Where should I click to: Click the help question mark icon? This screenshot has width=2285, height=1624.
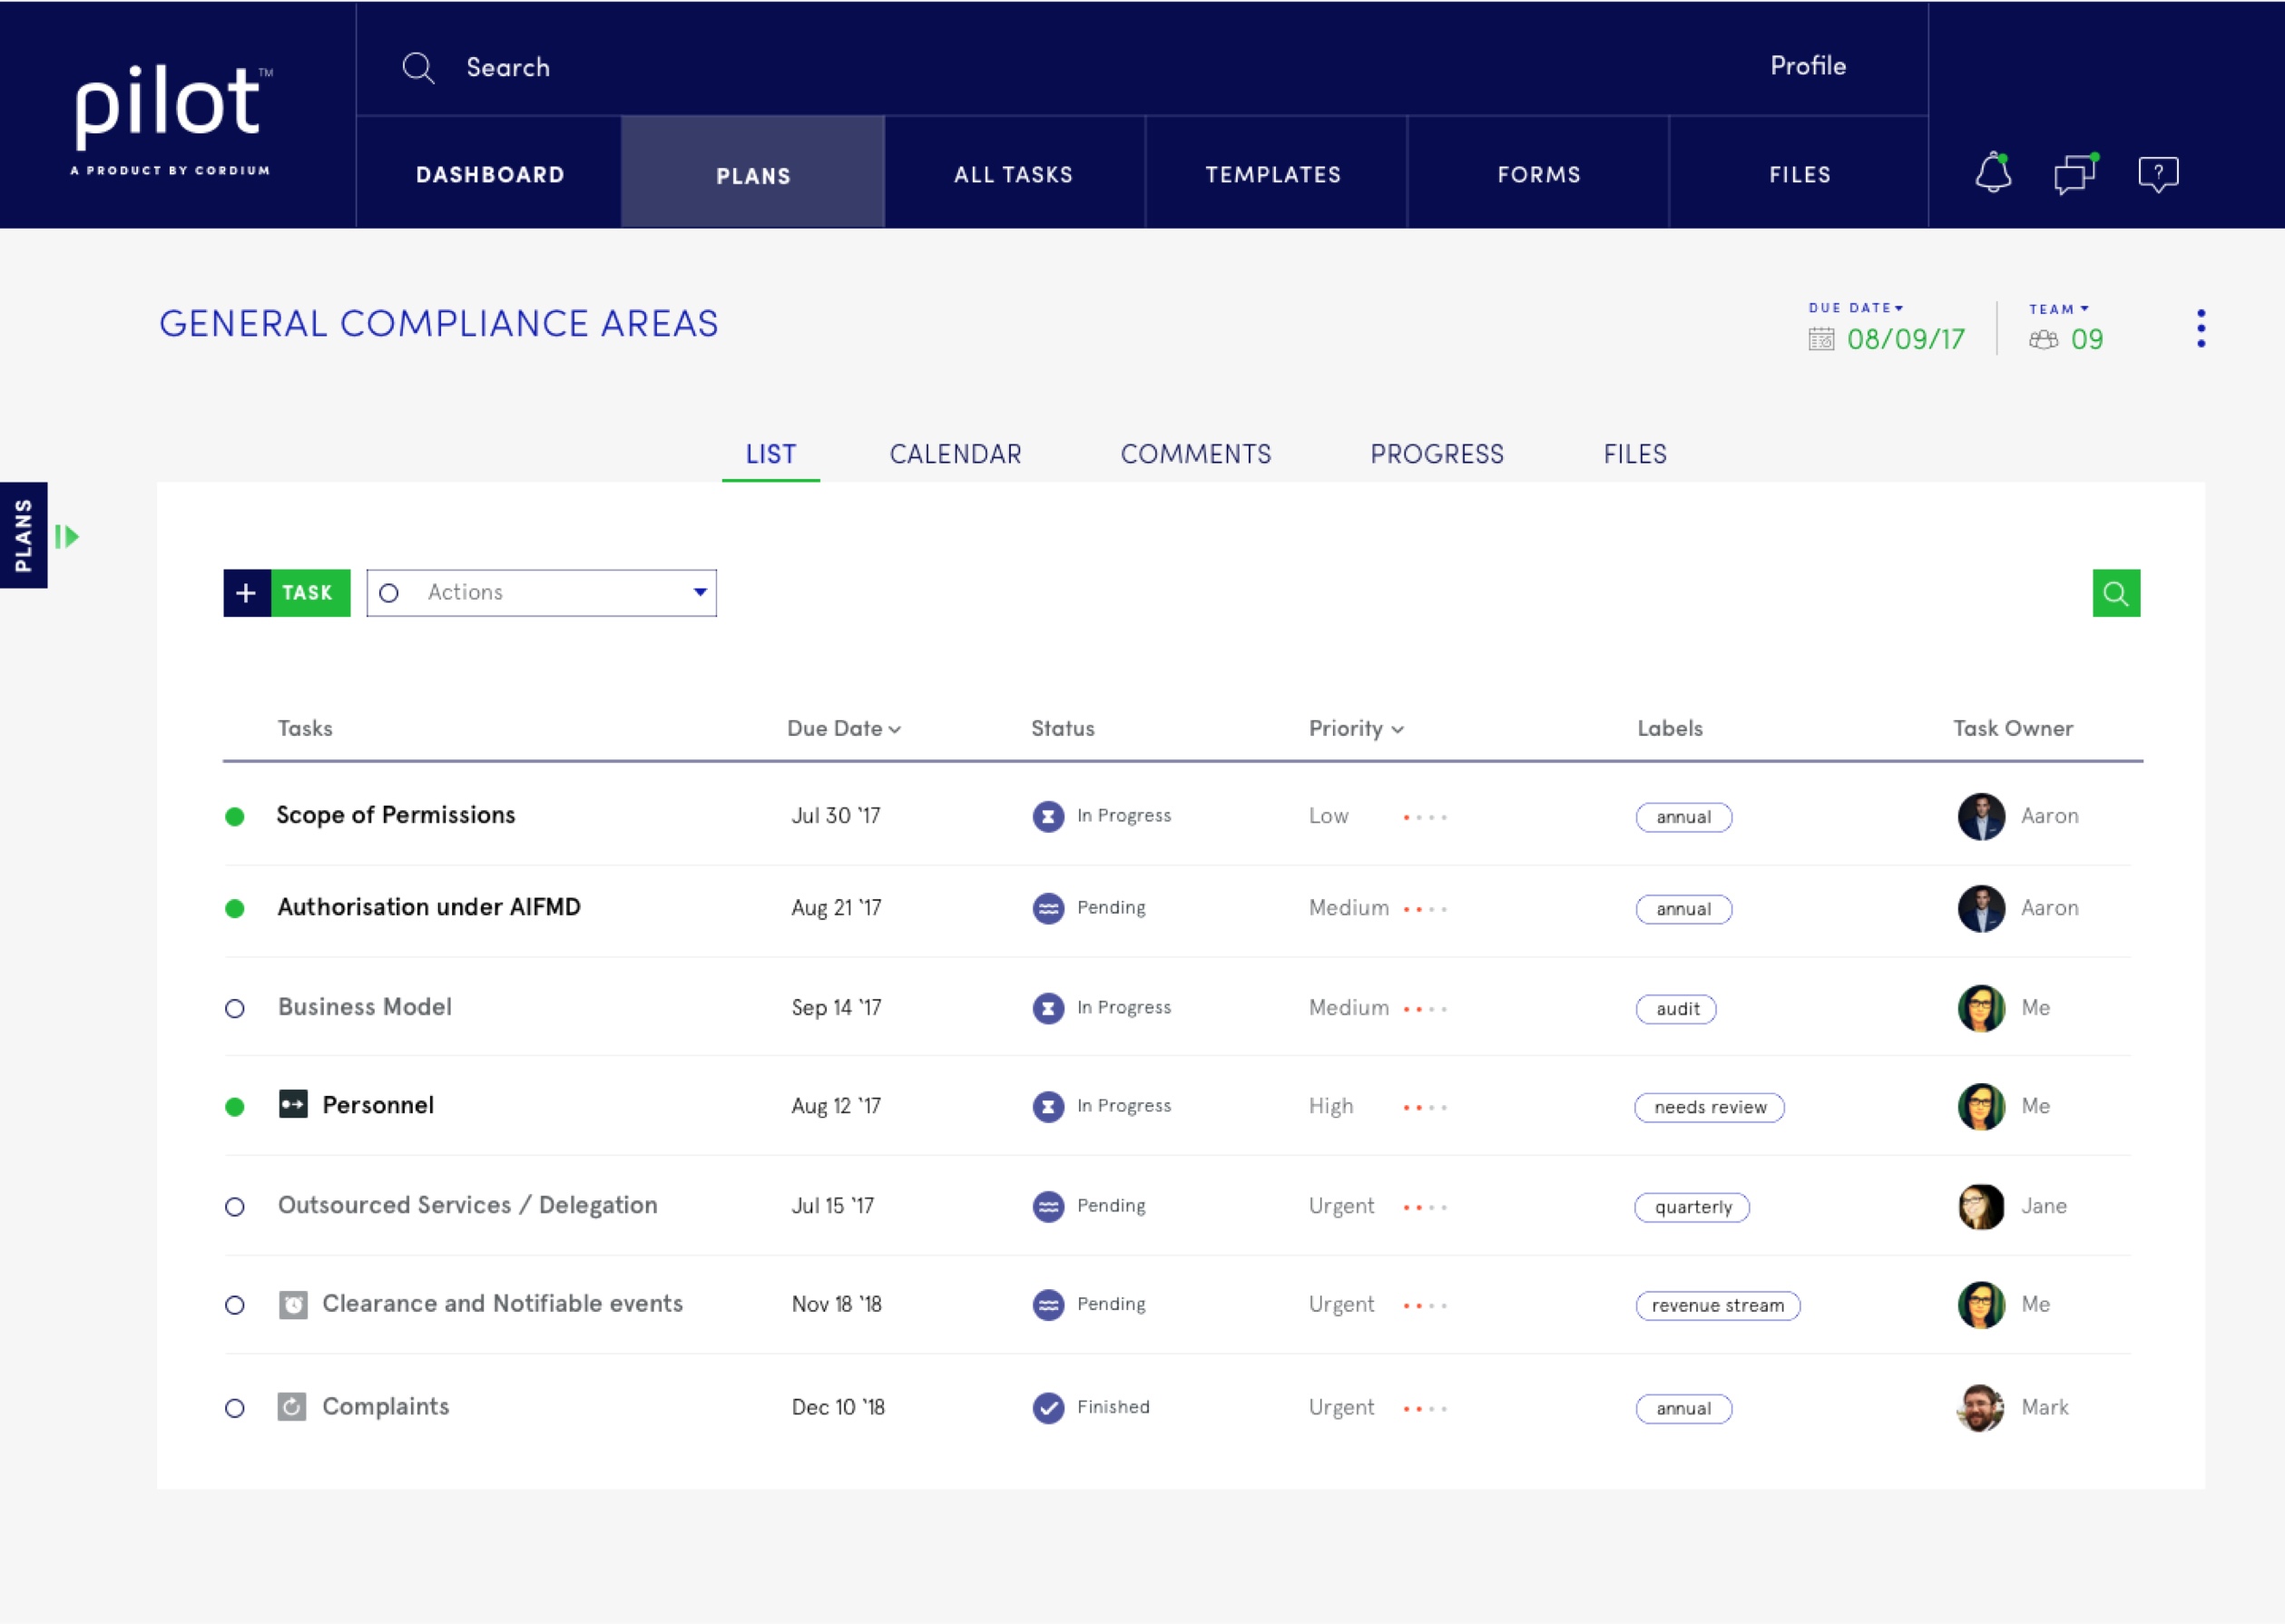(2158, 174)
